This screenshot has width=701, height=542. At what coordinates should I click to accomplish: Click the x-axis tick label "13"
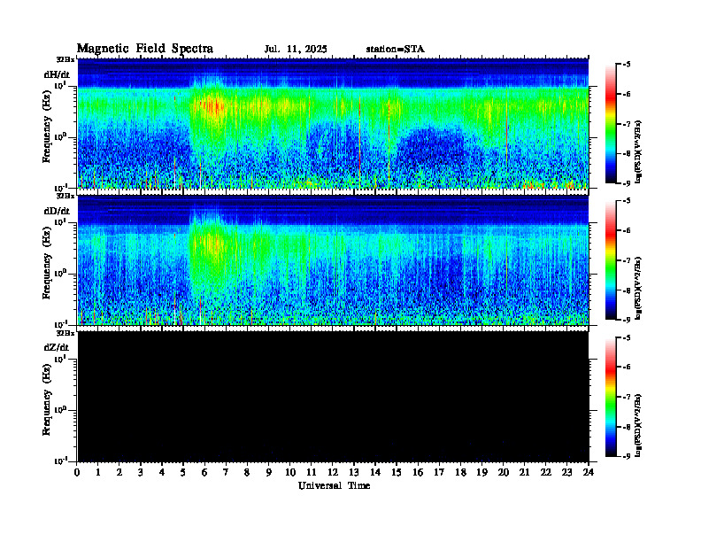click(x=354, y=472)
